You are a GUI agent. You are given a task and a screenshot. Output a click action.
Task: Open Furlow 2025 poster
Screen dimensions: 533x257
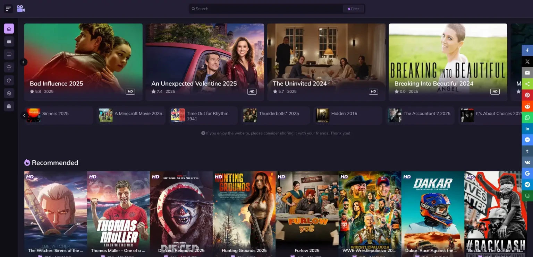pyautogui.click(x=307, y=214)
